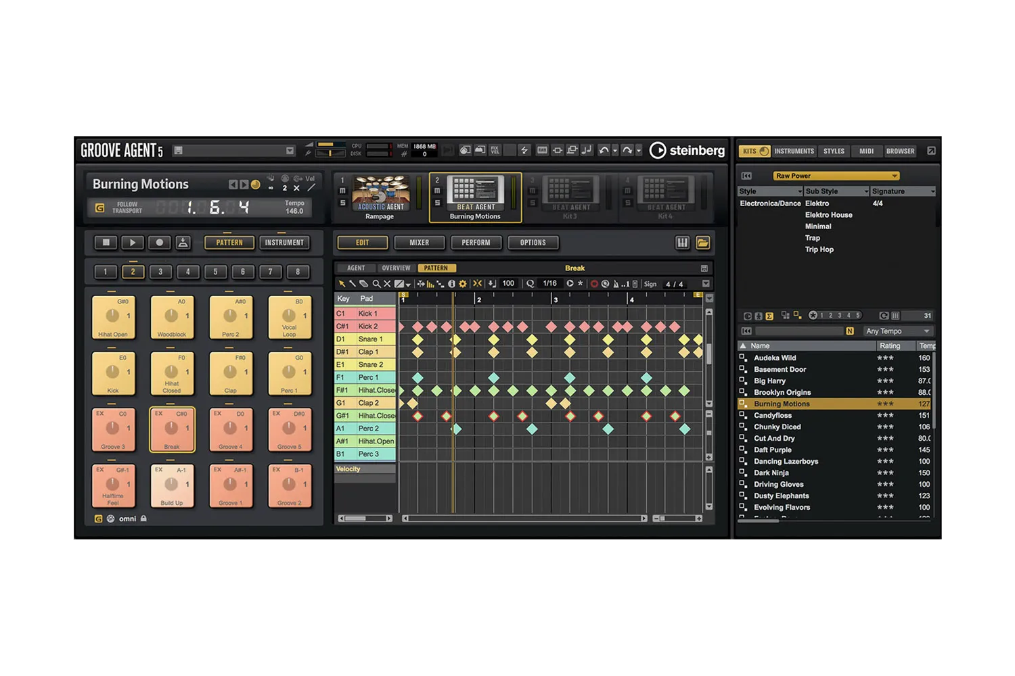Select the Break pad C#0
The image size is (1015, 676).
tap(172, 429)
